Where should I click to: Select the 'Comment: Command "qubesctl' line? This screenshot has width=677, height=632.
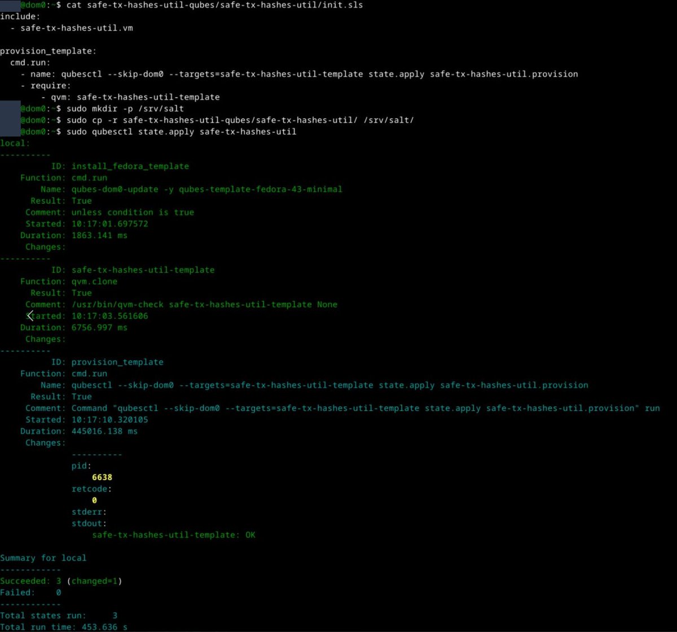click(342, 408)
